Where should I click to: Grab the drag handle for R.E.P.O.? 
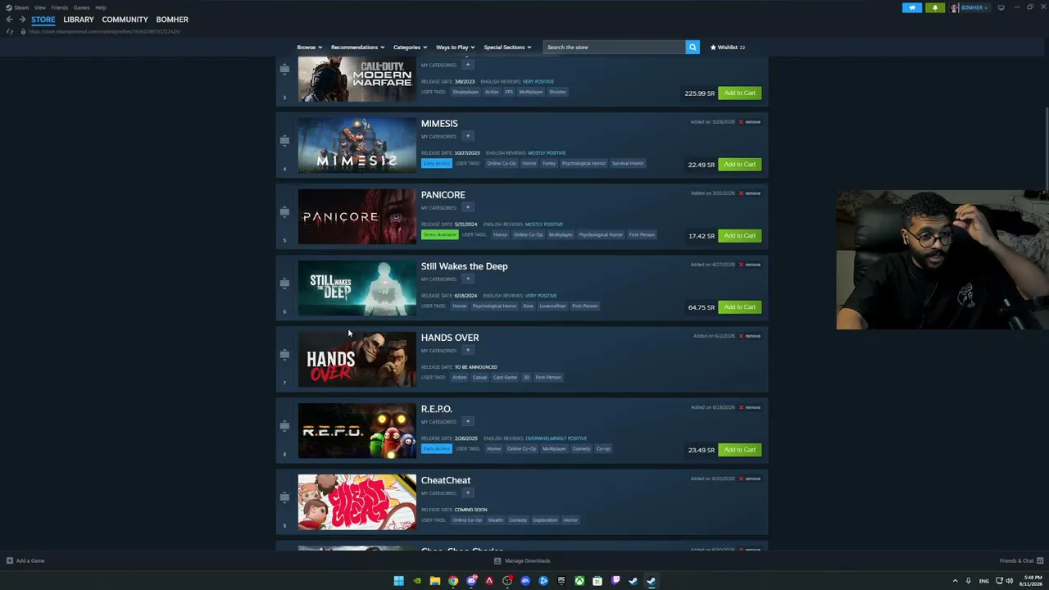click(284, 425)
